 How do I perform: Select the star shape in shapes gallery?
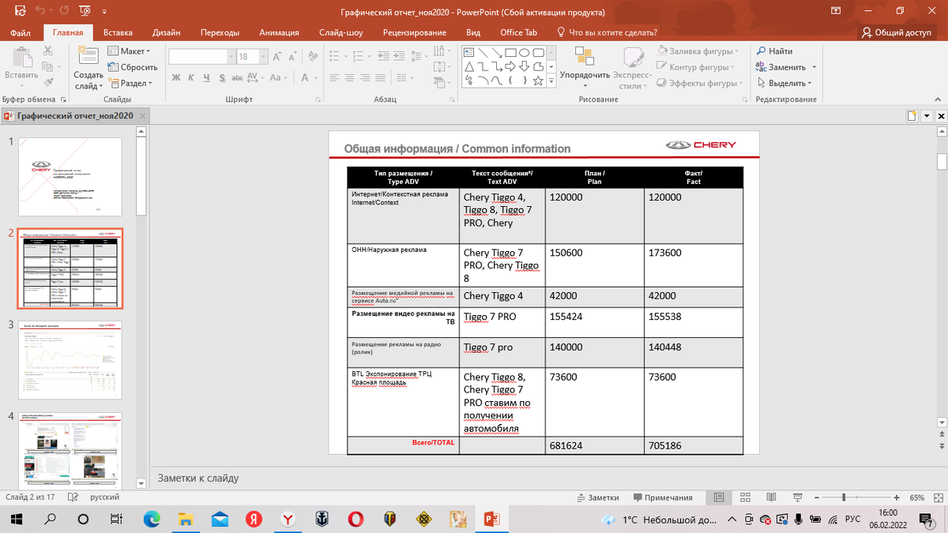pyautogui.click(x=538, y=80)
